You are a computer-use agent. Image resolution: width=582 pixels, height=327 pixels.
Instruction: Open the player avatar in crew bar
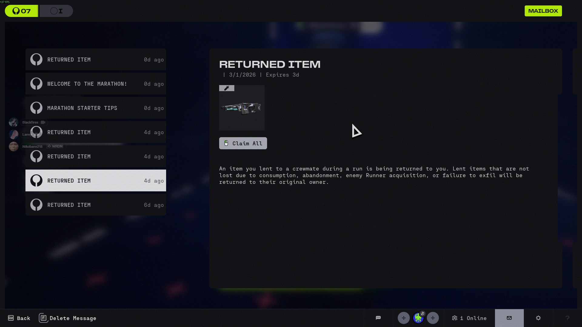[x=418, y=318]
